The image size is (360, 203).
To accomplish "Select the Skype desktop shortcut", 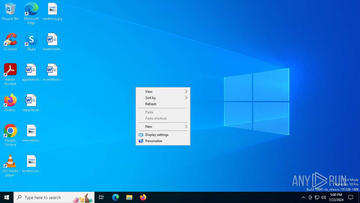I will click(31, 42).
